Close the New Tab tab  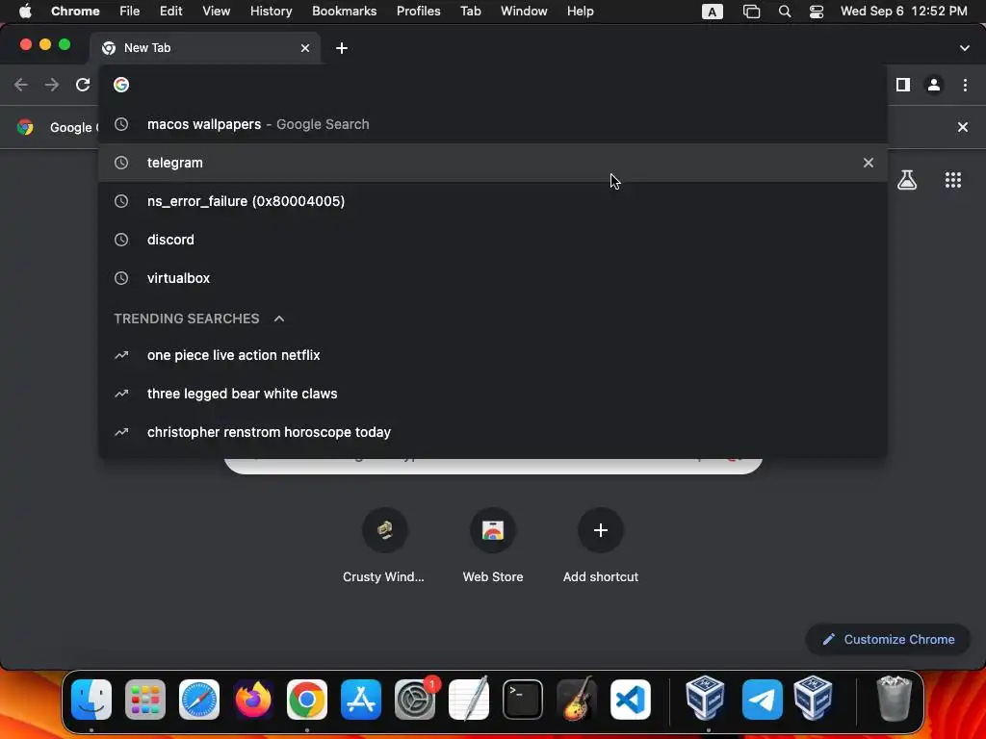305,48
